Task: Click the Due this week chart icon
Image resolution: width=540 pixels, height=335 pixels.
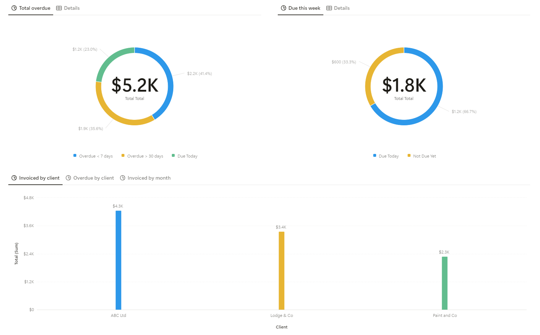Action: coord(284,8)
